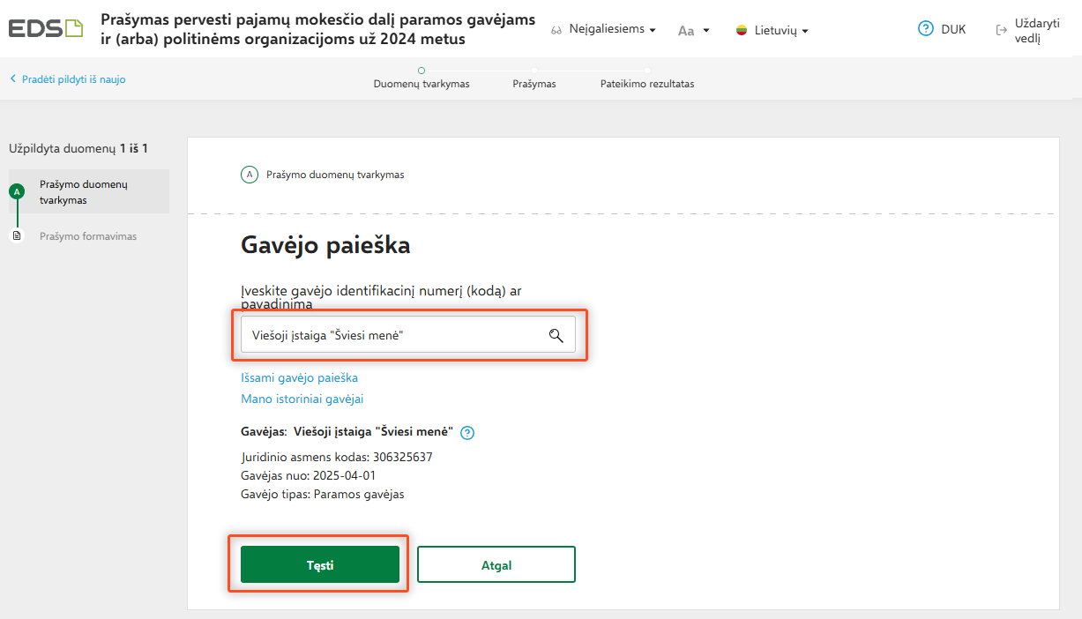Select the Prašymas progress step
1082x619 pixels.
pos(534,84)
